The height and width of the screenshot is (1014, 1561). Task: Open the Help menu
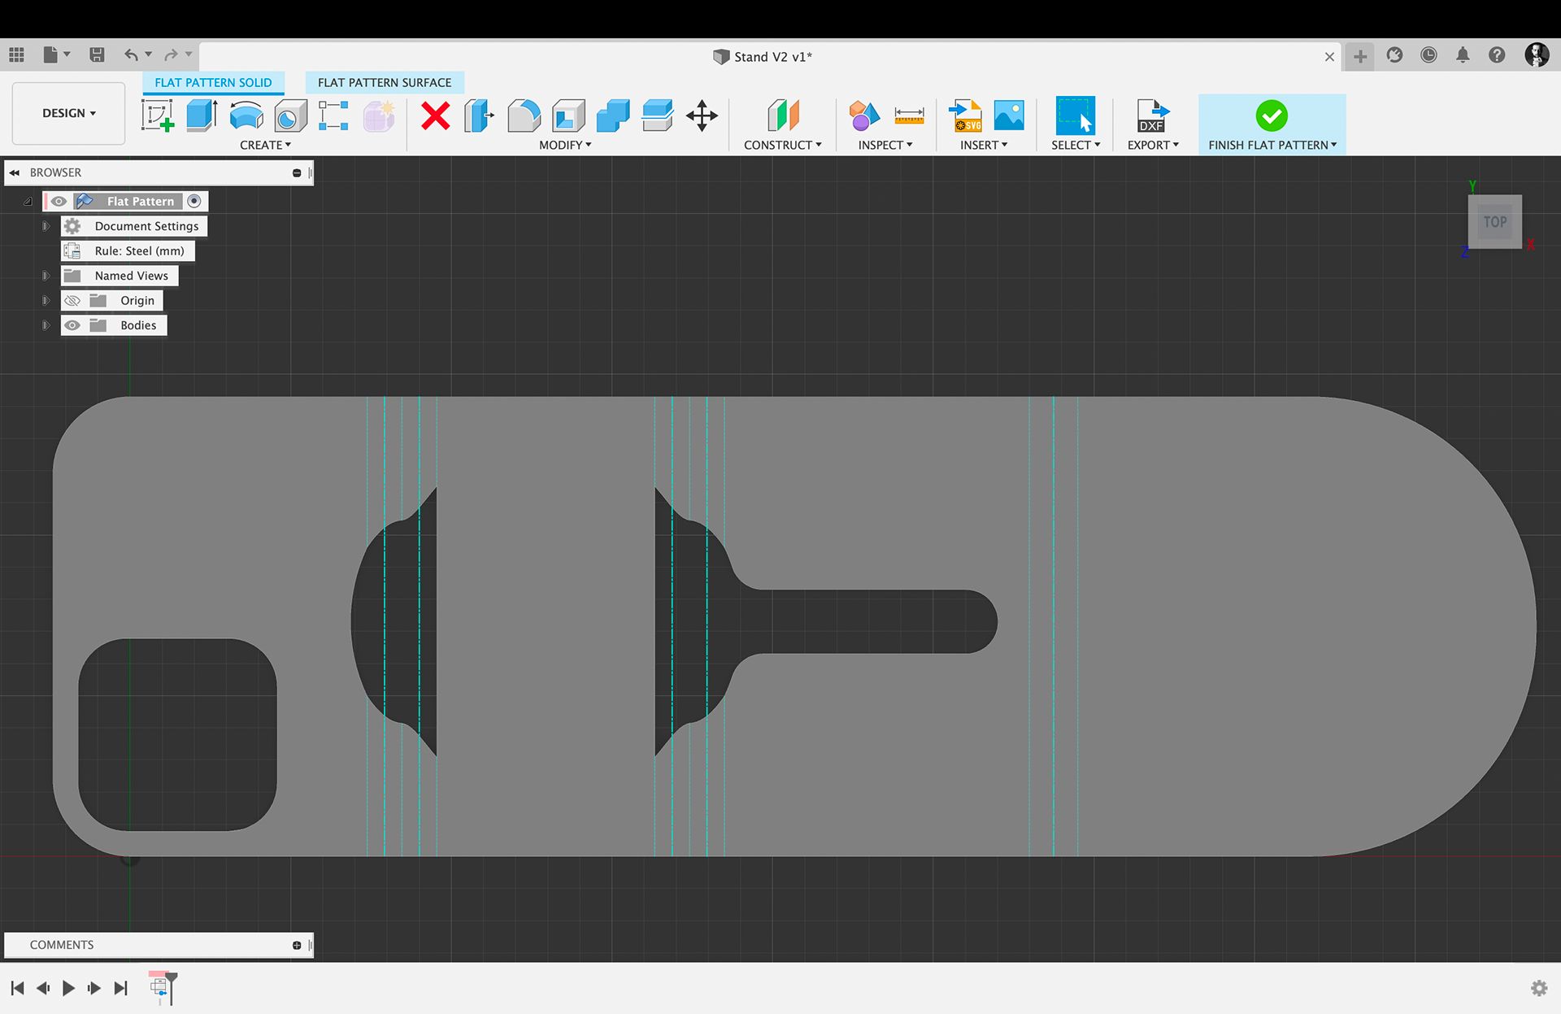(x=1497, y=55)
